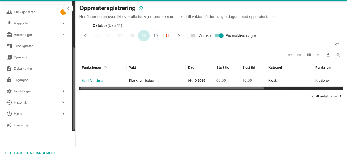
Task: Click the Belønninger gift icon
Action: 9,35
